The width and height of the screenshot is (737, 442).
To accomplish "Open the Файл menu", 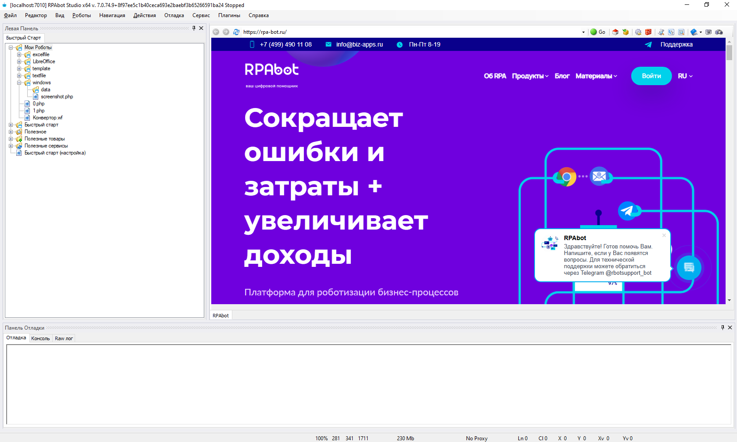I will [x=10, y=15].
